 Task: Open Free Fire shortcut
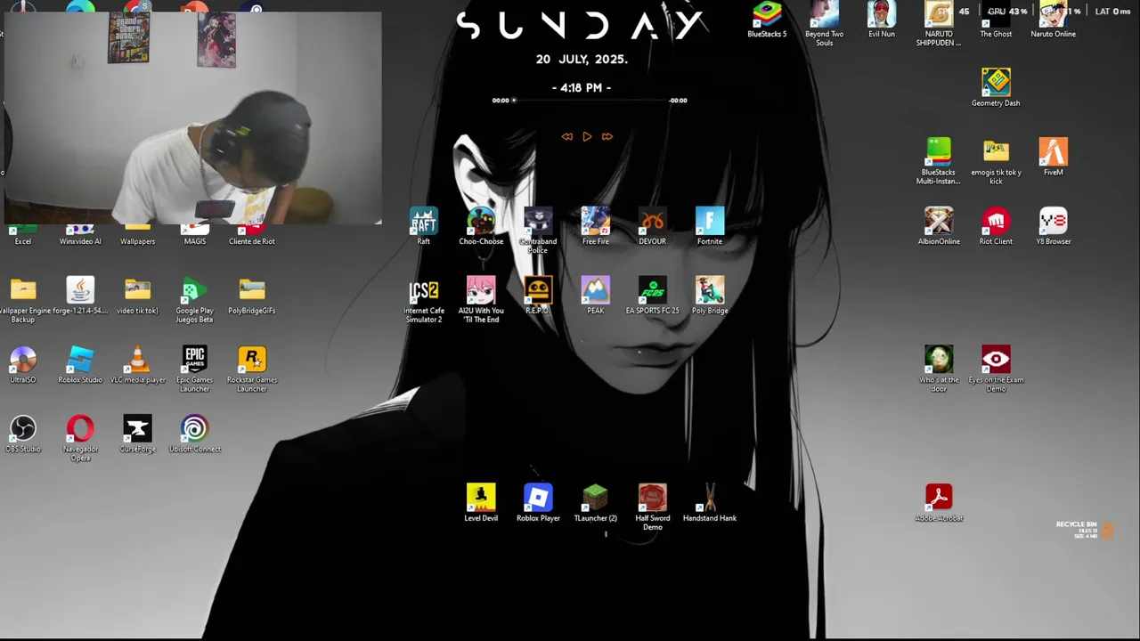(x=595, y=224)
